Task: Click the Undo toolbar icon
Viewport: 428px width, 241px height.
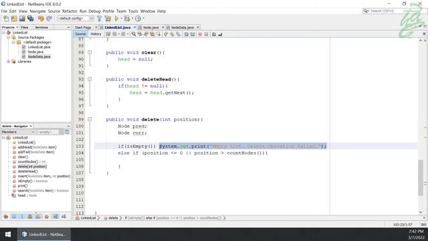Action: (x=41, y=18)
